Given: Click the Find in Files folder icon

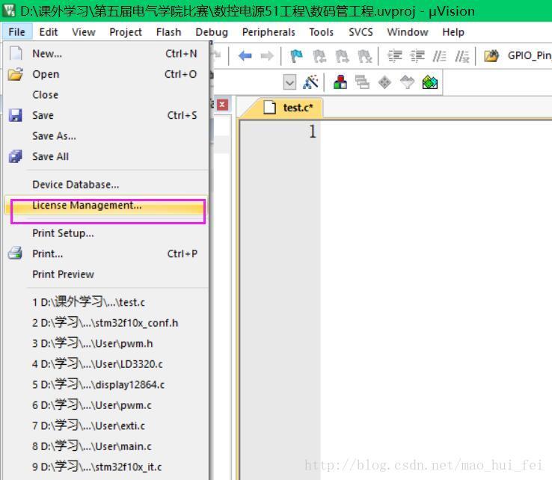Looking at the screenshot, I should point(491,55).
